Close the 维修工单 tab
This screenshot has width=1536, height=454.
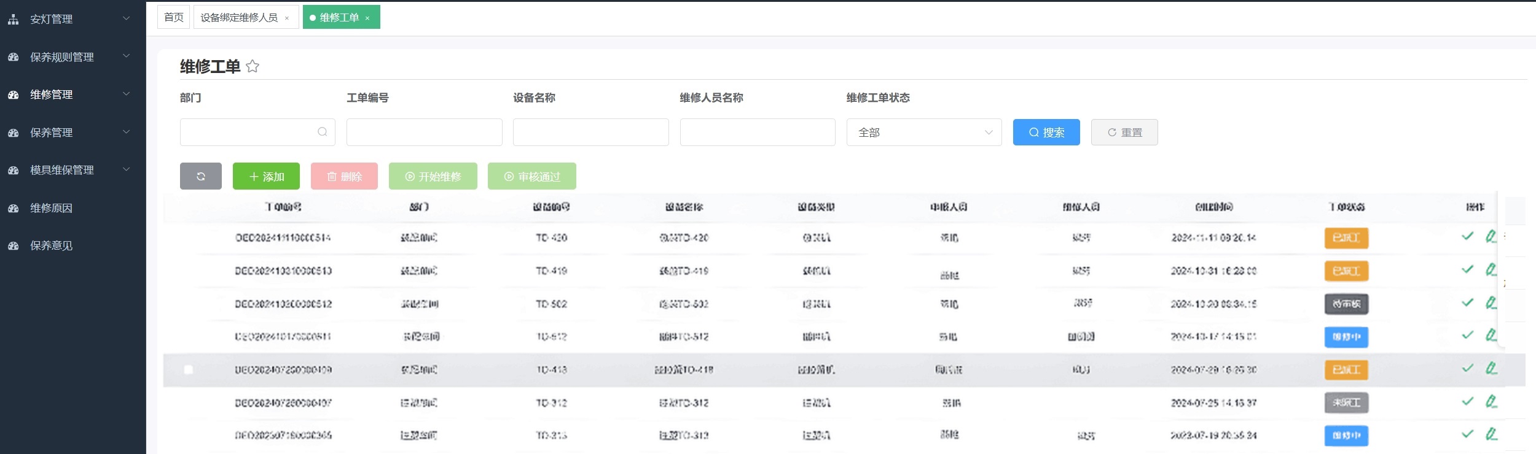pos(367,18)
